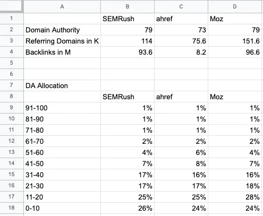Select the 91-100 range cell
Viewport: 263px width, 216px height.
pos(62,108)
